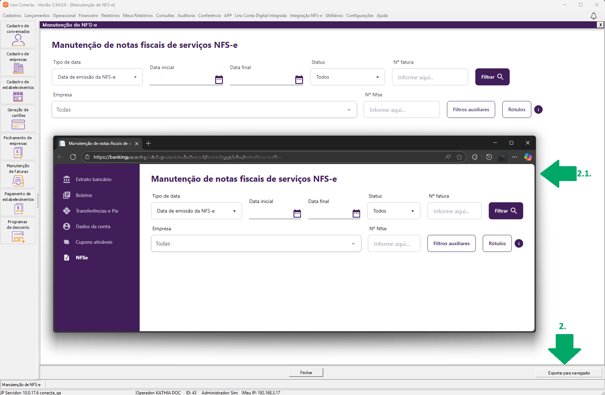Screen dimensions: 605x395
Task: Refresh the browser page
Action: (x=73, y=157)
